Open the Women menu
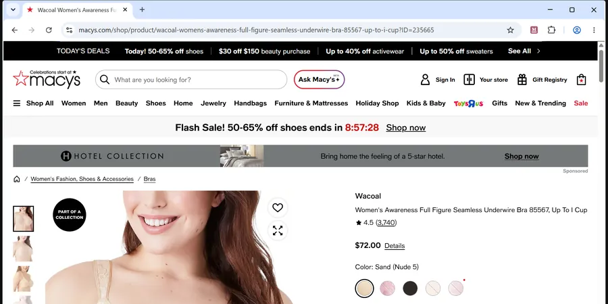 coord(74,103)
